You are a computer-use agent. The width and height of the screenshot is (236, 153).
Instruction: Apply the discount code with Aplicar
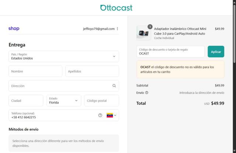point(216,52)
